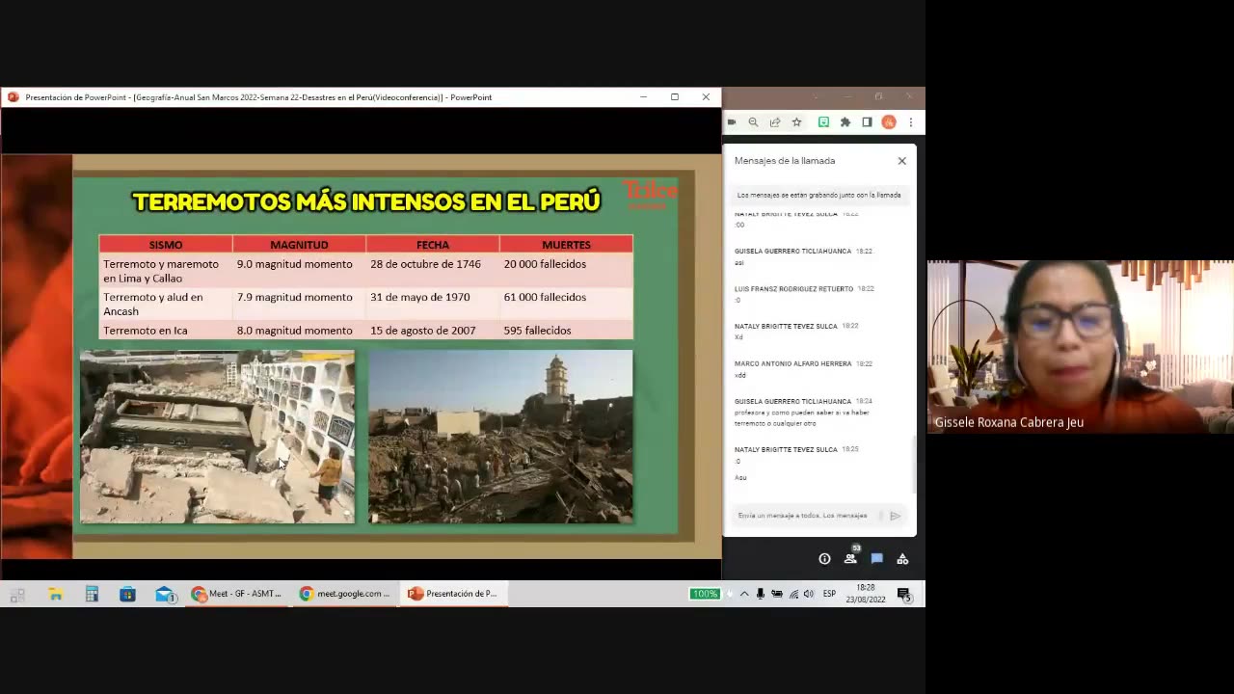Click cell '595 fallecidos'
The image size is (1234, 694).
(x=566, y=330)
